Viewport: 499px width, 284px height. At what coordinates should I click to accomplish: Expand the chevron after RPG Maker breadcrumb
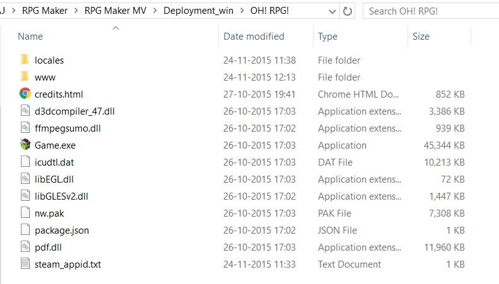76,11
